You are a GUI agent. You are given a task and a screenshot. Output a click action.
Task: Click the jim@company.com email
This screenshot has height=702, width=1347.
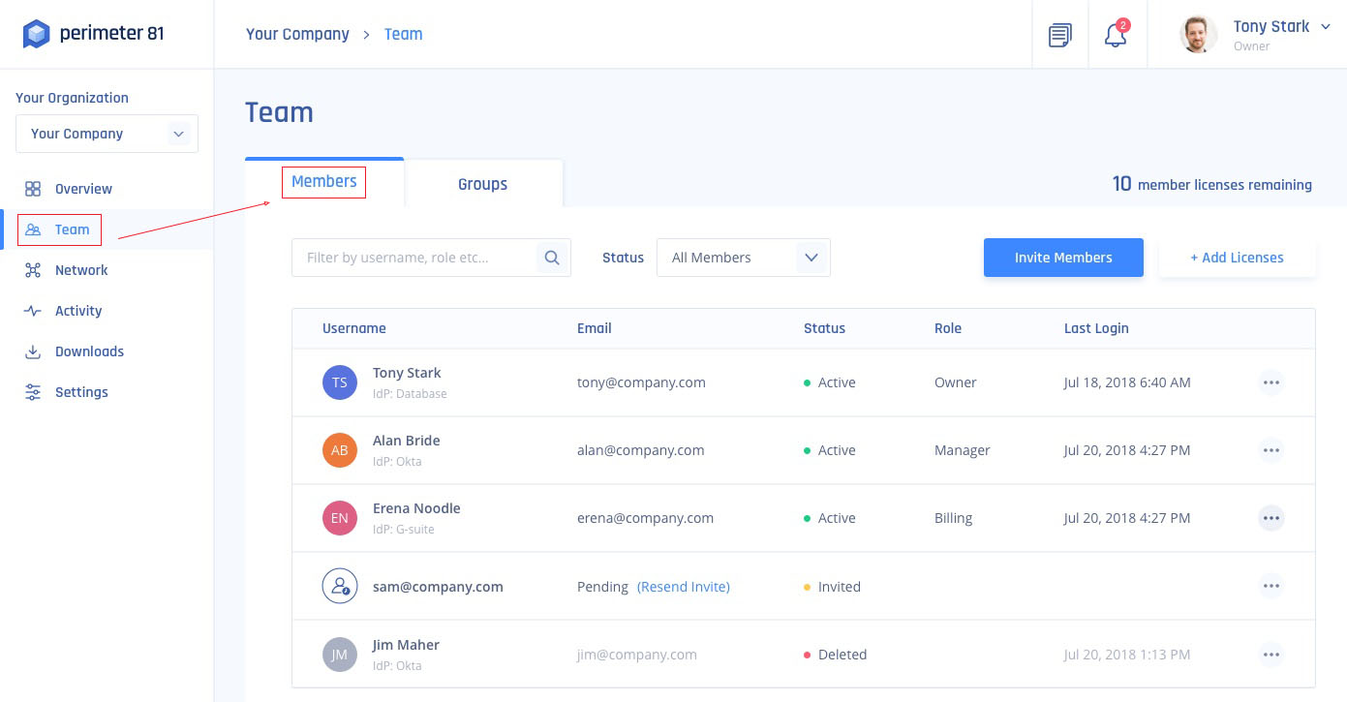point(637,655)
